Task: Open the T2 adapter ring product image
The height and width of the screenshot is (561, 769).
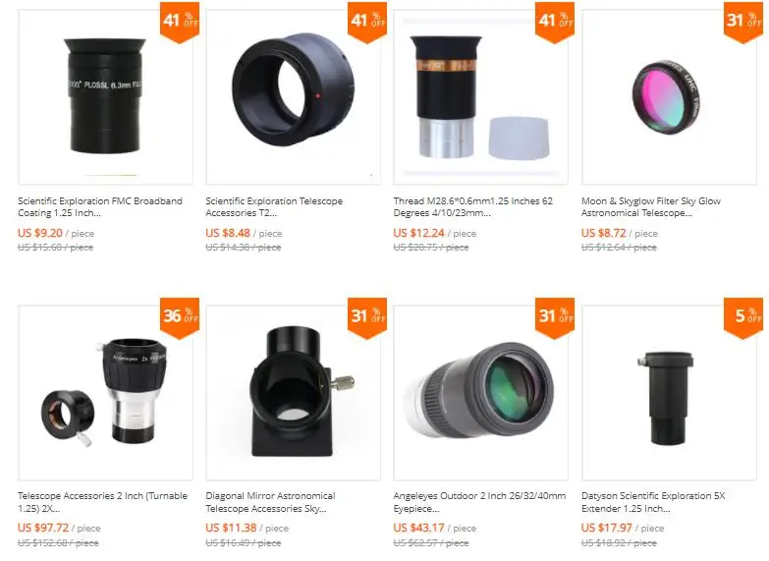Action: 294,97
